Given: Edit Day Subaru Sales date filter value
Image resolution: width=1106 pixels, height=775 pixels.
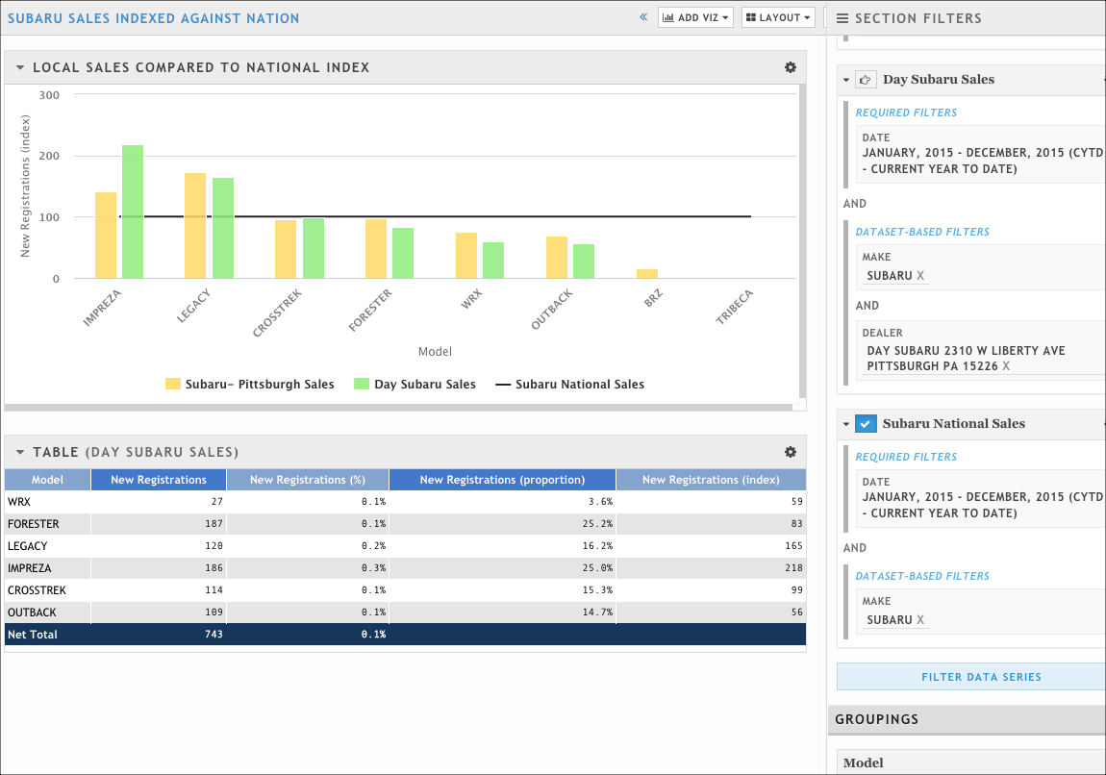Looking at the screenshot, I should tap(982, 161).
